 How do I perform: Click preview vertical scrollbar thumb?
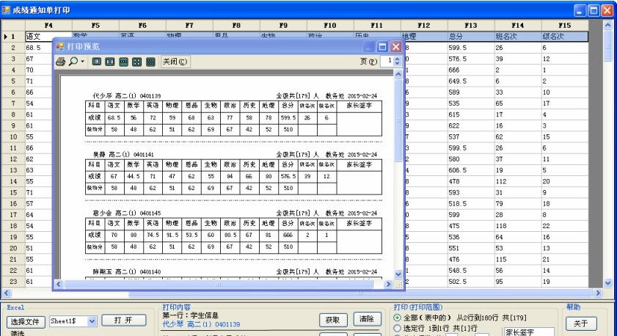pos(398,120)
